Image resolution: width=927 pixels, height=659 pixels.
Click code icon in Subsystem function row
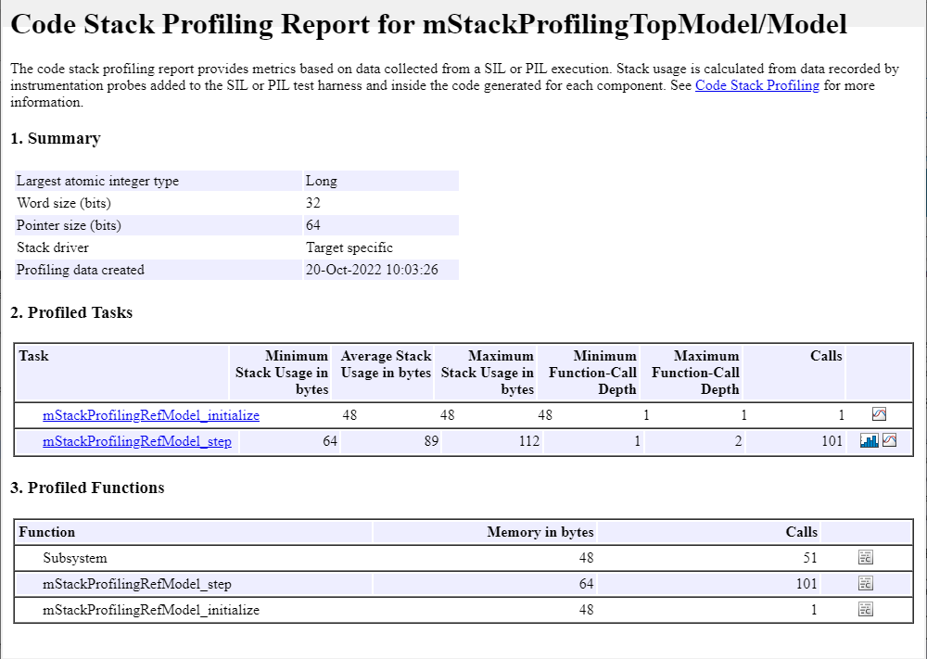pyautogui.click(x=866, y=558)
